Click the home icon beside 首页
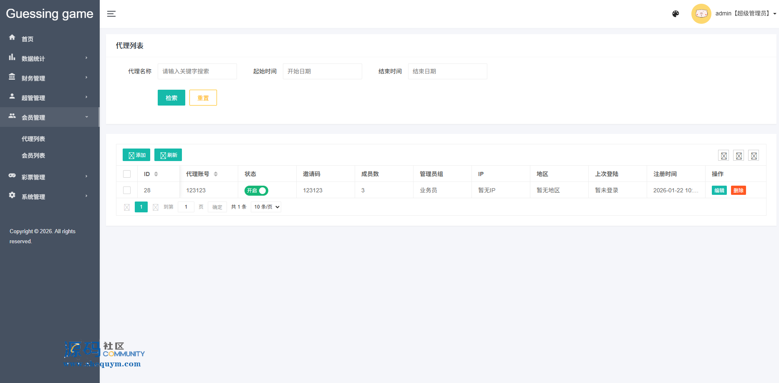779x383 pixels. coord(12,38)
